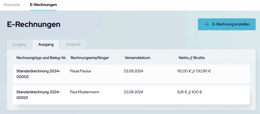Switch to the Eingang tab
This screenshot has height=114, width=260.
click(19, 45)
